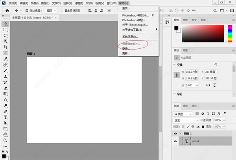Select the Move tool in the toolbox

(x=6, y=24)
